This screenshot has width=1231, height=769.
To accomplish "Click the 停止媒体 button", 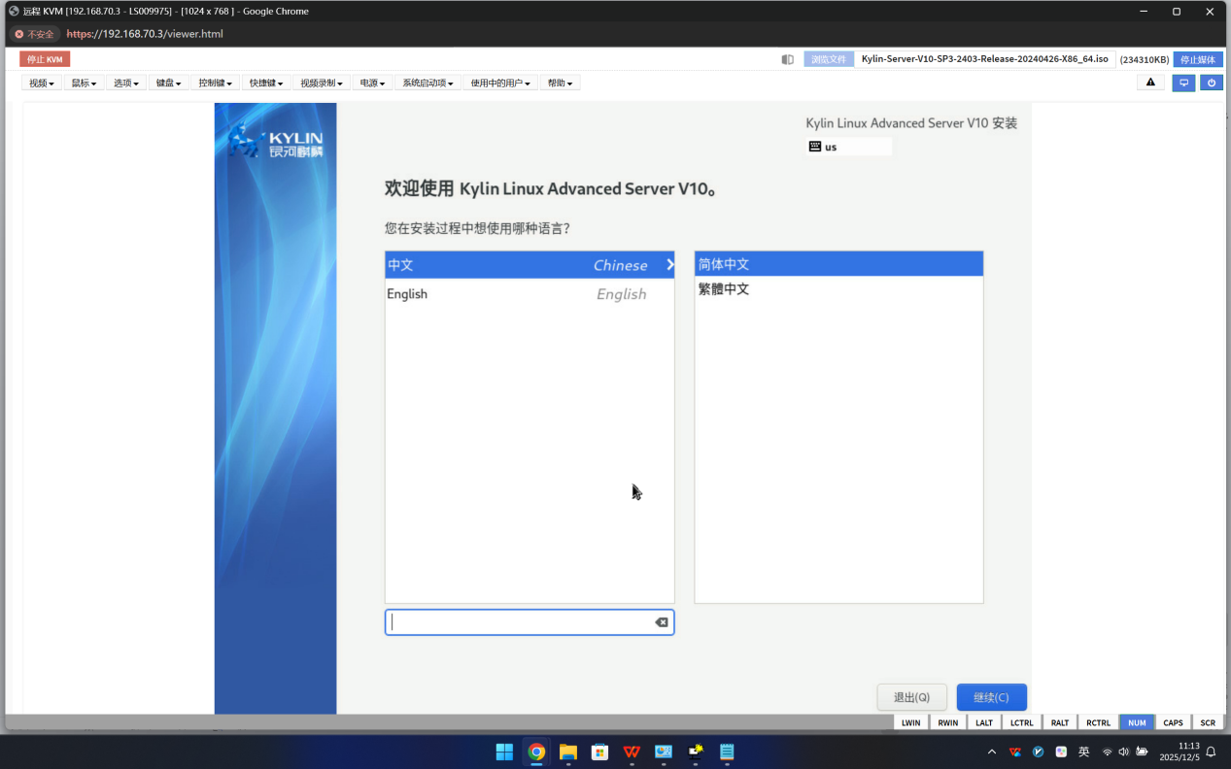I will [x=1198, y=59].
